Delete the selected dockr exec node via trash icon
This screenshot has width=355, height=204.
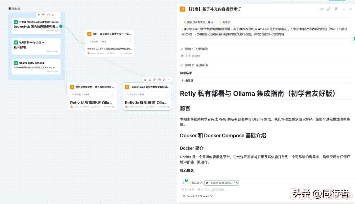(164, 80)
